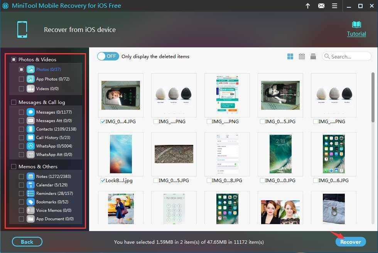Click the upload arrow icon in title bar

click(x=308, y=6)
